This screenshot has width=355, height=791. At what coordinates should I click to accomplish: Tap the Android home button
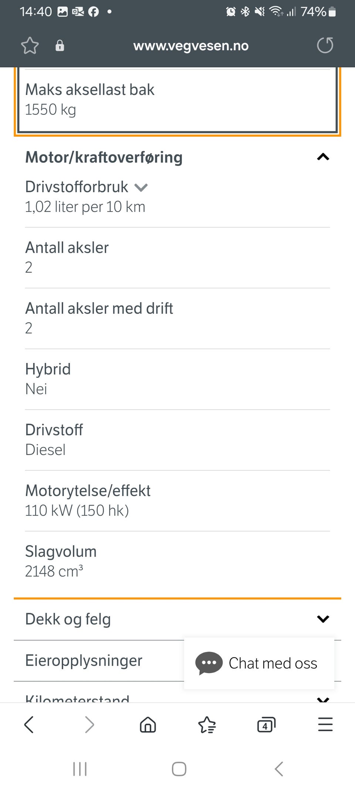pos(179,769)
